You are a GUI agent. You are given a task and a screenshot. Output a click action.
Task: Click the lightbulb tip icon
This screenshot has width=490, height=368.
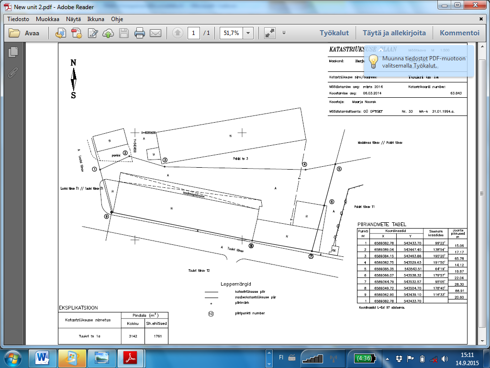373,62
